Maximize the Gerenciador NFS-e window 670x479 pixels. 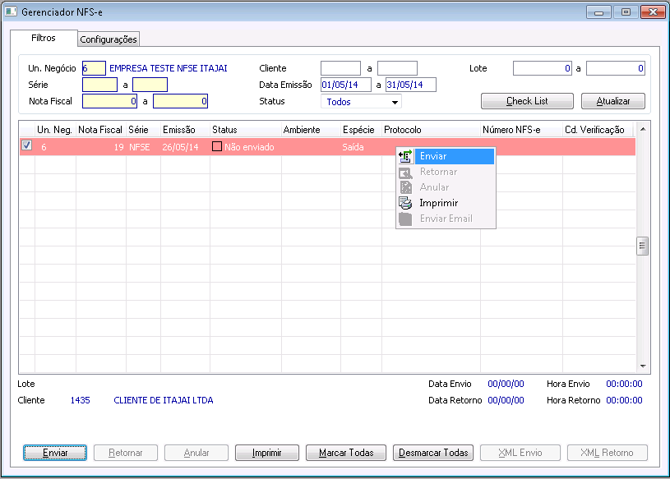click(626, 12)
